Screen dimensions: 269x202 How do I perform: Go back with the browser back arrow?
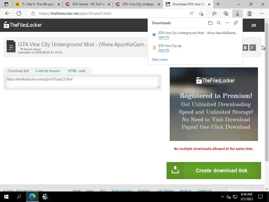click(7, 13)
